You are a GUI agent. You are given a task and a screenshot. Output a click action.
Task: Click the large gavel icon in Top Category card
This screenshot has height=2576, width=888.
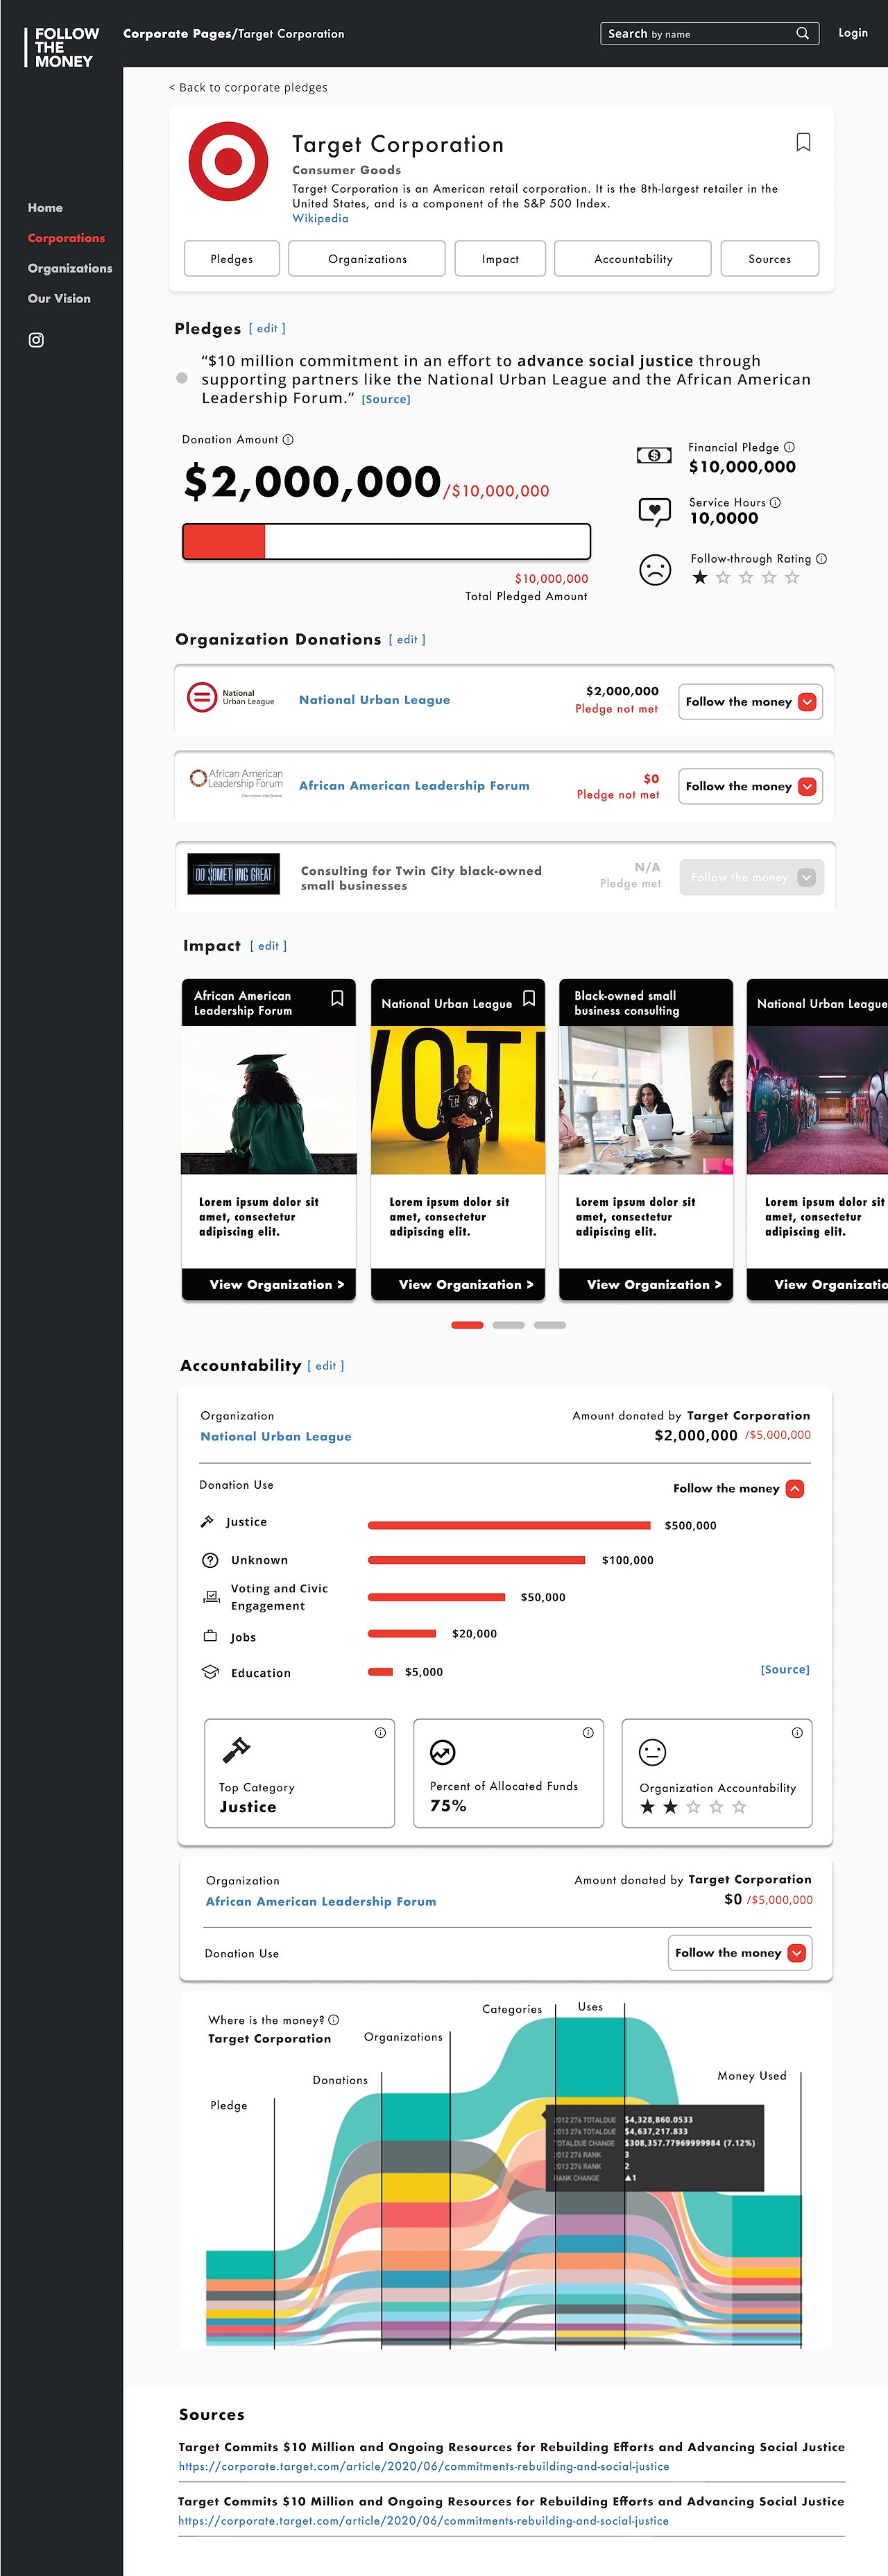(x=236, y=1750)
